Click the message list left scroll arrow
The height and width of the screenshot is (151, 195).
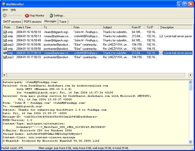4,75
